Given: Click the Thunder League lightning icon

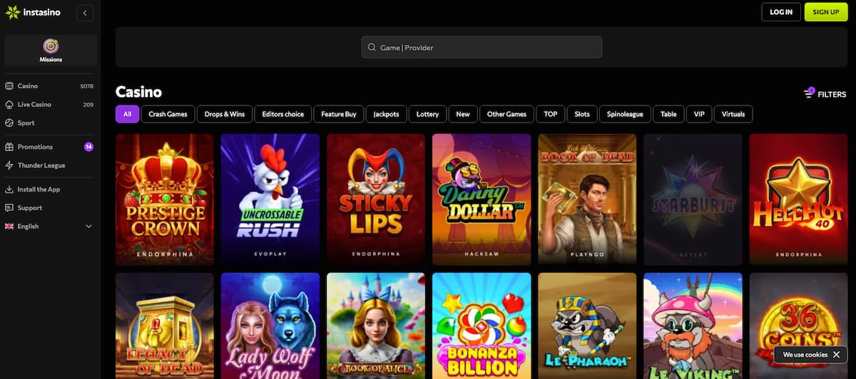Looking at the screenshot, I should pos(9,165).
